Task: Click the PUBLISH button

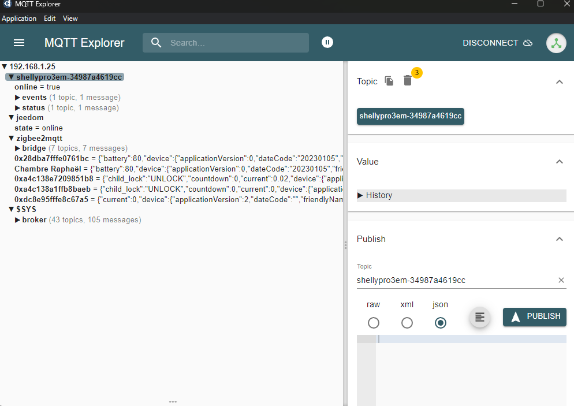Action: (535, 316)
